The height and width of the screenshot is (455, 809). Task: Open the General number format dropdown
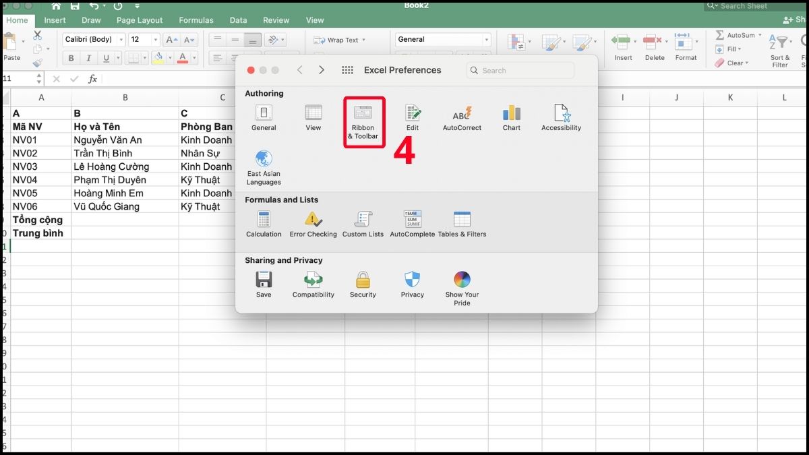[443, 40]
